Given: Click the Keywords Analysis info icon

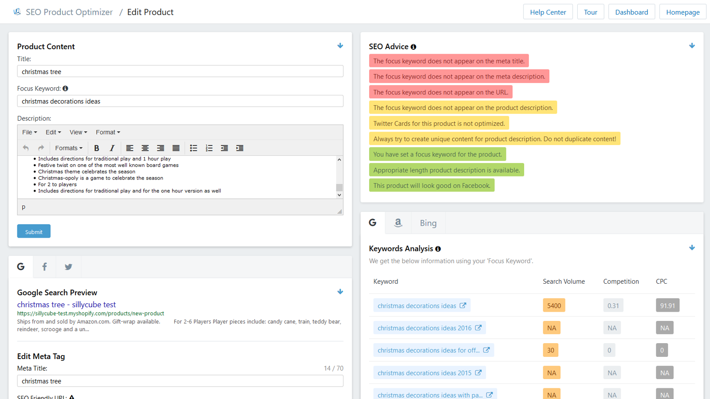Looking at the screenshot, I should pyautogui.click(x=438, y=249).
